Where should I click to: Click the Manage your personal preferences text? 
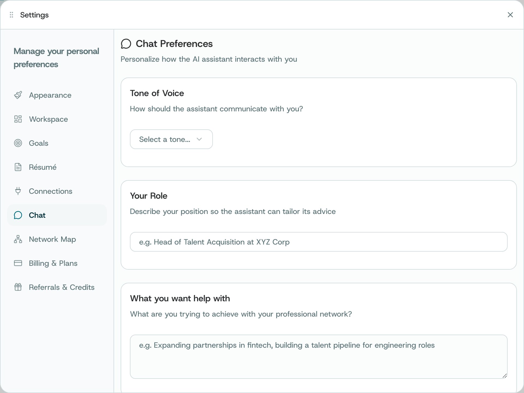pos(56,58)
